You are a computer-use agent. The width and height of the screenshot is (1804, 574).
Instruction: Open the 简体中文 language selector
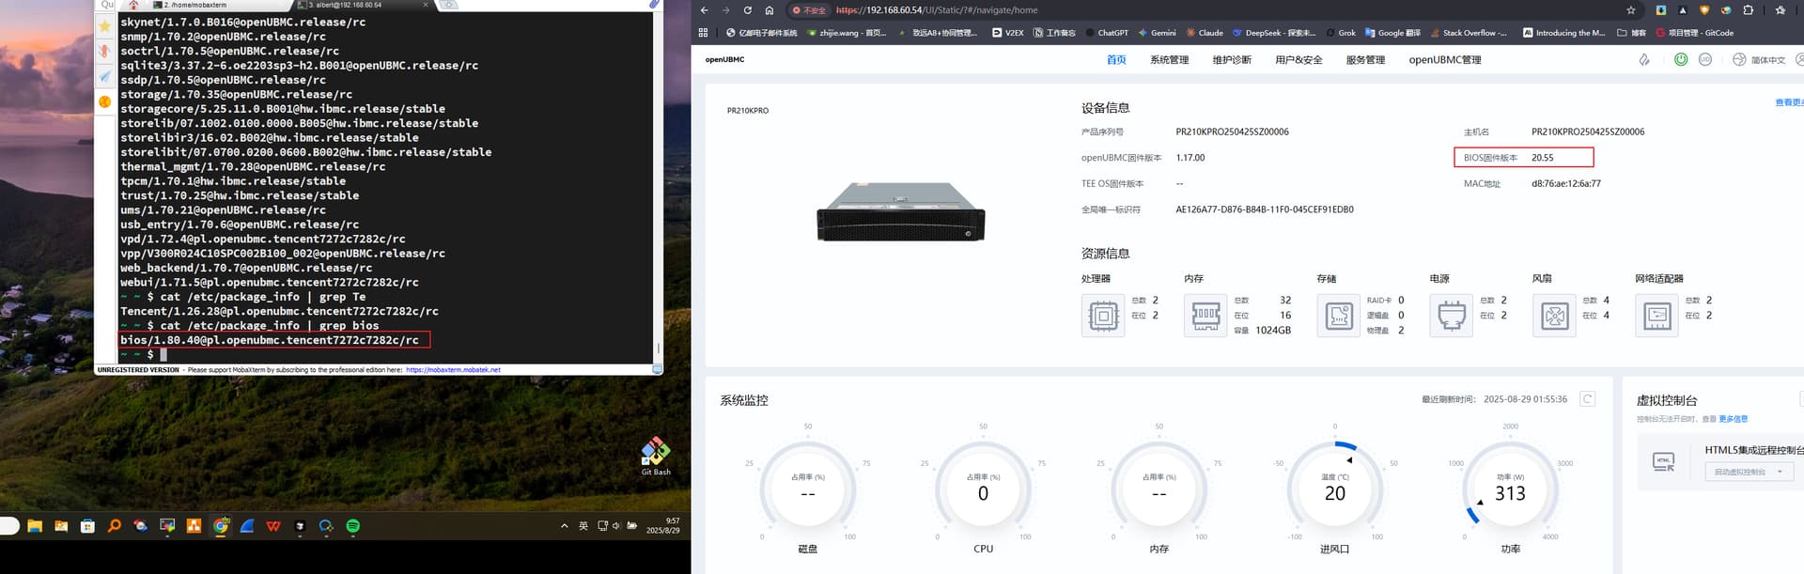tap(1760, 59)
